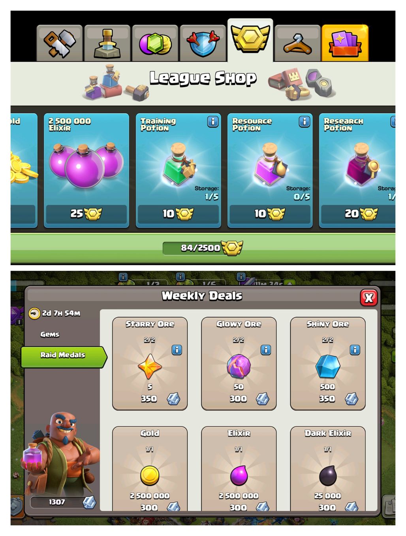
Task: Show info for Glowy Ore deal
Action: 266,350
